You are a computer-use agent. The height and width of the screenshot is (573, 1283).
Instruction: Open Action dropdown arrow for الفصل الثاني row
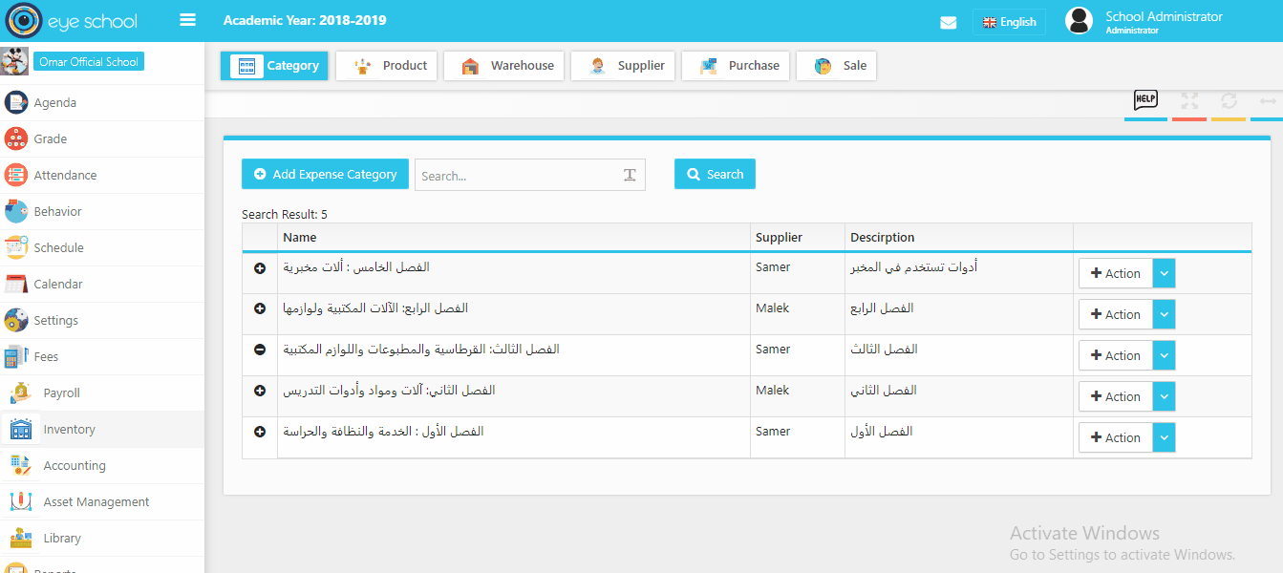pos(1164,396)
